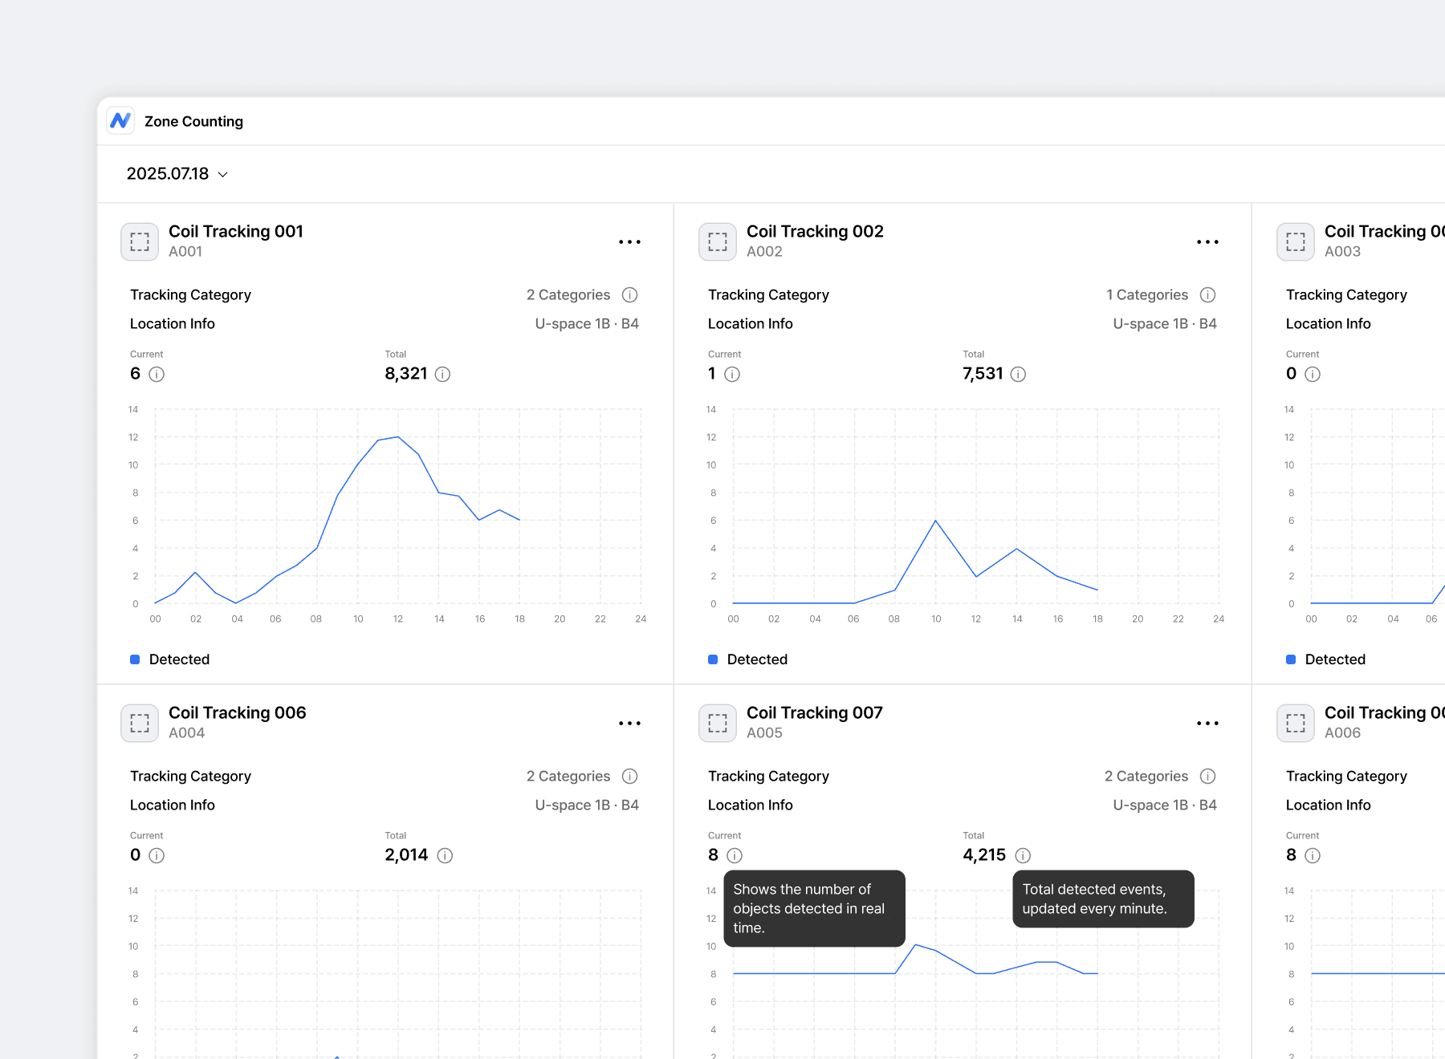1445x1059 pixels.
Task: Click the Coil Tracking 001 card title
Action: point(236,232)
